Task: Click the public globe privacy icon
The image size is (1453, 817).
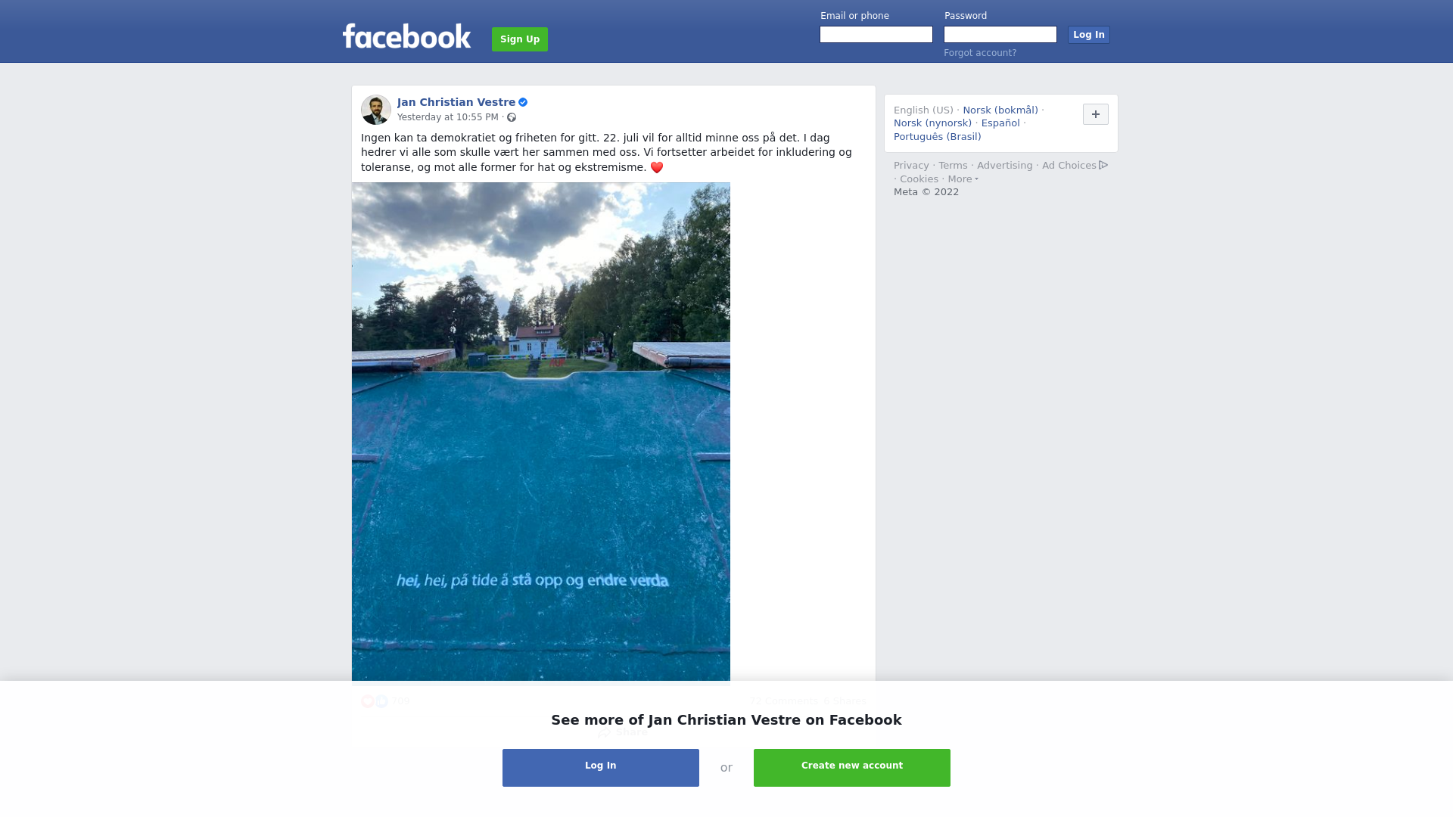Action: tap(512, 117)
